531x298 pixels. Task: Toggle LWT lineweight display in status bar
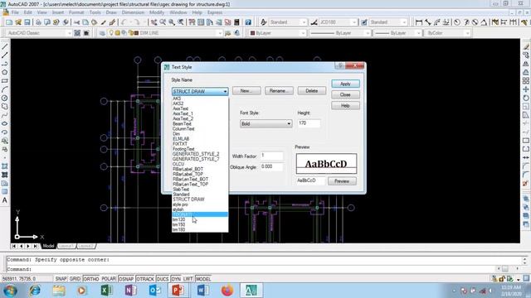point(188,279)
